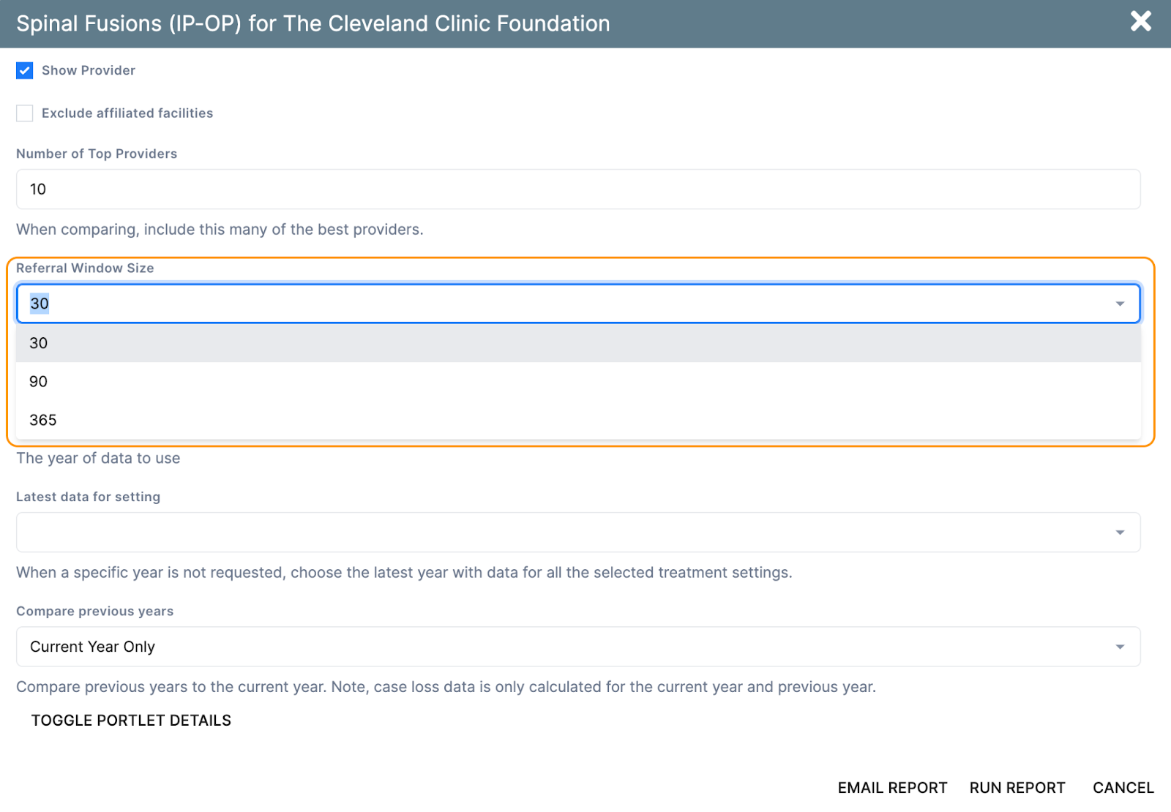Open the Compare previous years dropdown
Screen dimensions: 1171x812
tap(578, 647)
